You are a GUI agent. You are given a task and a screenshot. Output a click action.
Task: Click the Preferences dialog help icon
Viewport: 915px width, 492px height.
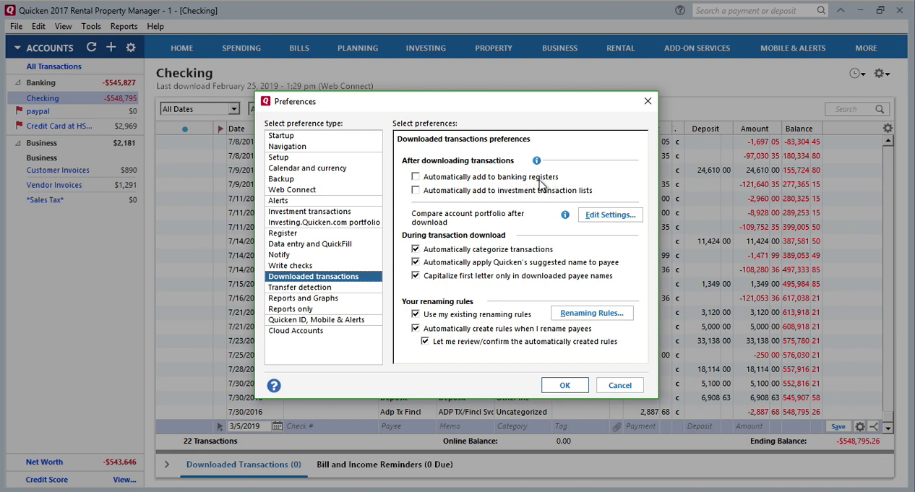pos(274,386)
